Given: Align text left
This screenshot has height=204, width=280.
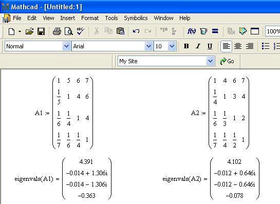Looking at the screenshot, I should (226, 46).
